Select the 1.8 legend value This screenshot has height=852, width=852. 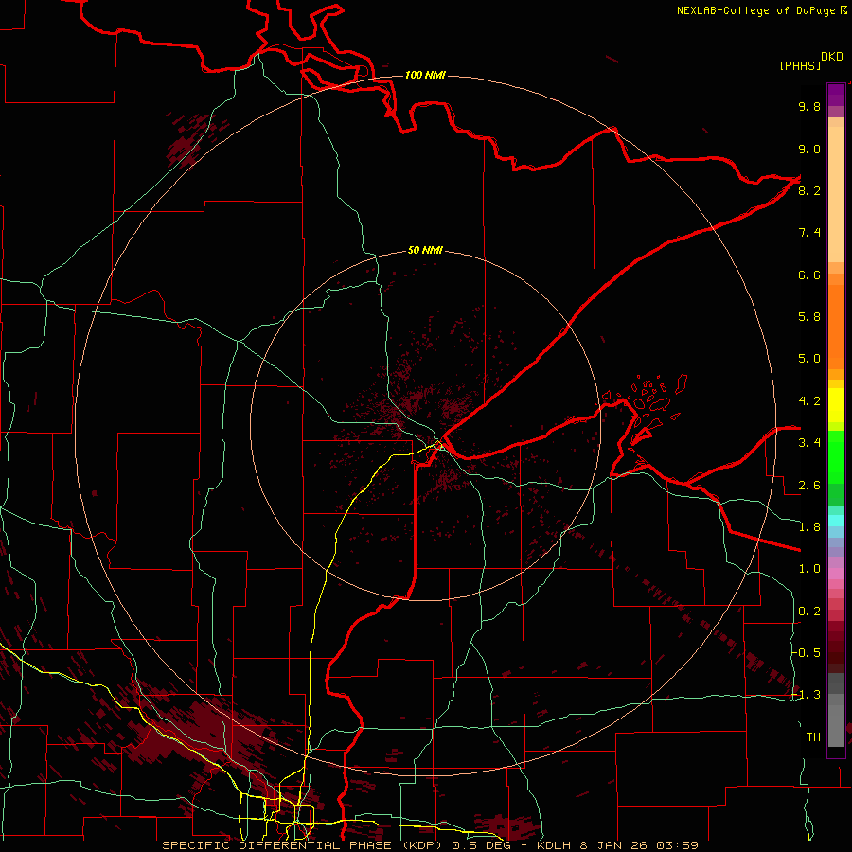point(809,526)
